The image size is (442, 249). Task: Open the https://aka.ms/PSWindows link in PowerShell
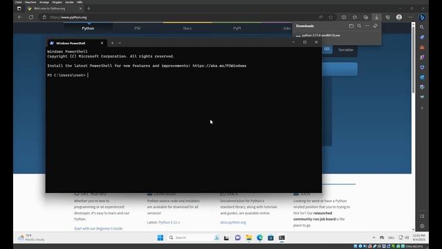point(220,66)
